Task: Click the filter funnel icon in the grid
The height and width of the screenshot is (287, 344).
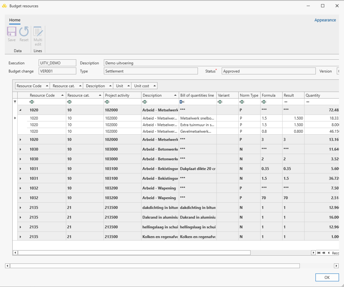Action: pyautogui.click(x=15, y=102)
